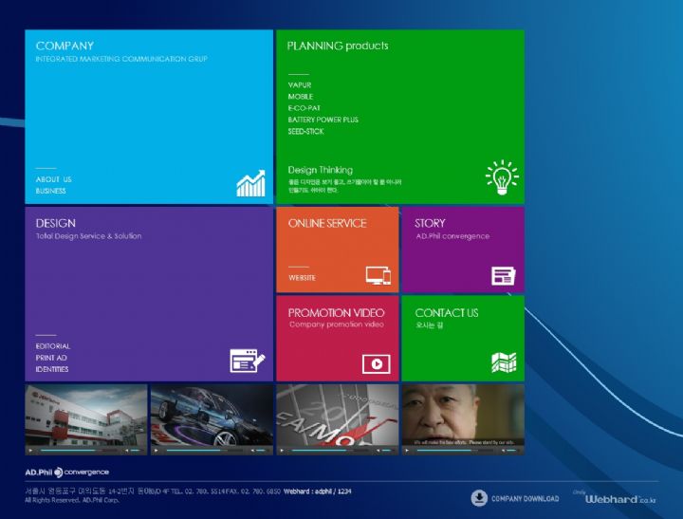Seek the sports car video progress bar
Image resolution: width=683 pixels, height=519 pixels.
204,450
